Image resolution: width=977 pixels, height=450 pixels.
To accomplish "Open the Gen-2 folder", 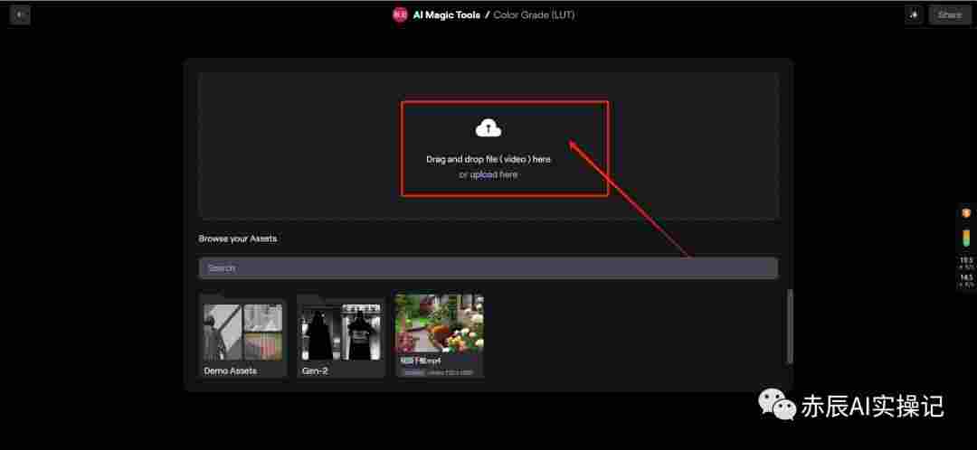I will 341,337.
